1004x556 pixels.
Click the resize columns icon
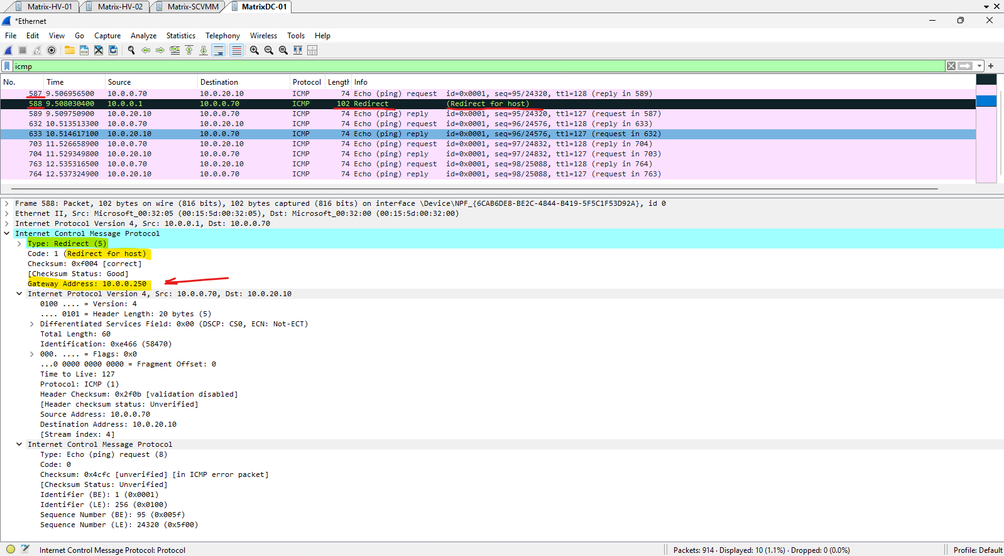point(298,50)
